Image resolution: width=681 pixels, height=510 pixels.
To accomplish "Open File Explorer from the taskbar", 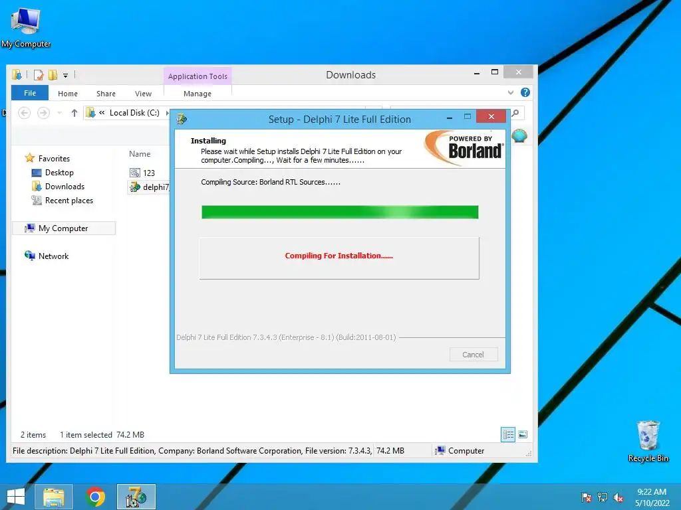I will (x=54, y=497).
